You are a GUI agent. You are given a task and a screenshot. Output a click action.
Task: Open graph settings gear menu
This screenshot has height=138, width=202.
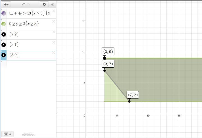44,4
